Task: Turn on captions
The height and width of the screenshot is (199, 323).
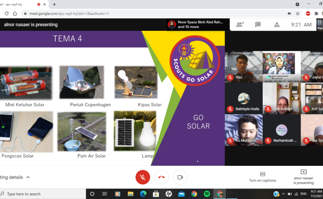Action: click(x=262, y=177)
